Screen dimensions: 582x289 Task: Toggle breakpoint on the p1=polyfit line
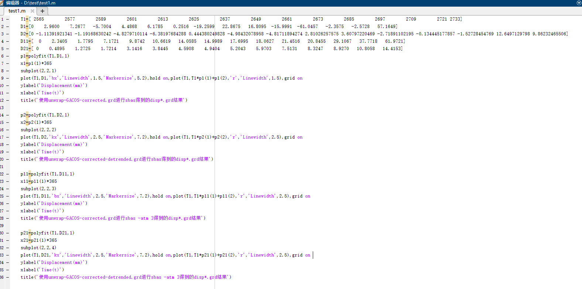pyautogui.click(x=7, y=56)
